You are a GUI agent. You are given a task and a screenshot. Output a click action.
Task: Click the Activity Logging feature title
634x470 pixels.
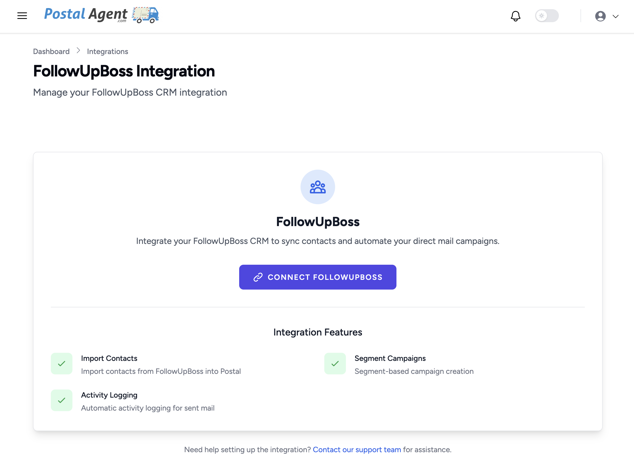click(109, 395)
